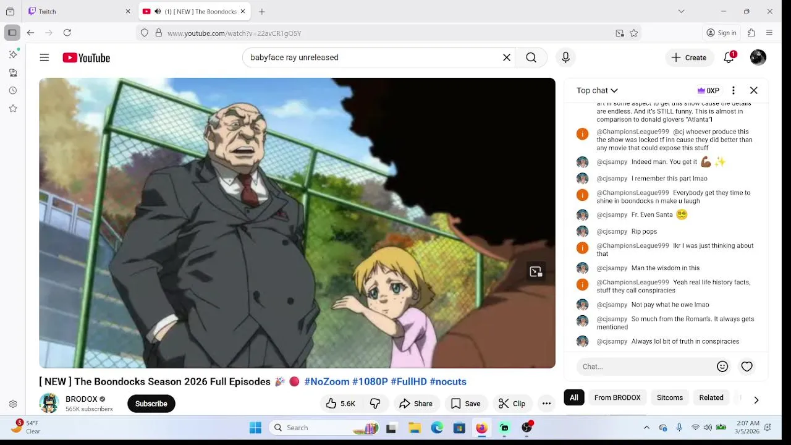Open the YouTube account avatar menu
This screenshot has height=445, width=791.
click(x=758, y=57)
